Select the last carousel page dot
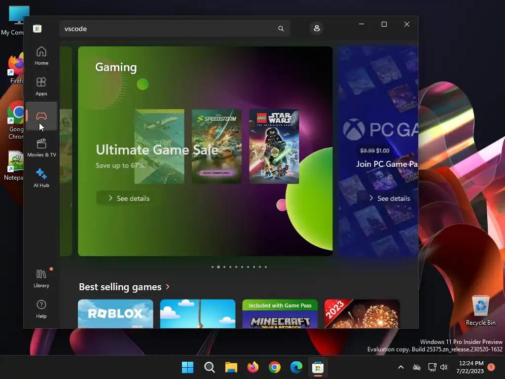Screen dimensions: 505x379 pyautogui.click(x=266, y=267)
